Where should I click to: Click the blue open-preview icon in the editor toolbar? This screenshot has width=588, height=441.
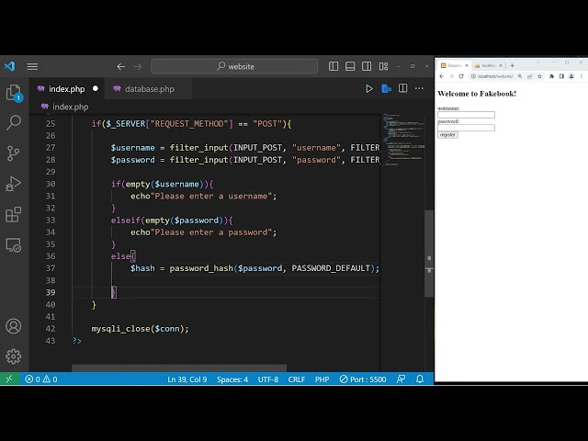(x=386, y=88)
